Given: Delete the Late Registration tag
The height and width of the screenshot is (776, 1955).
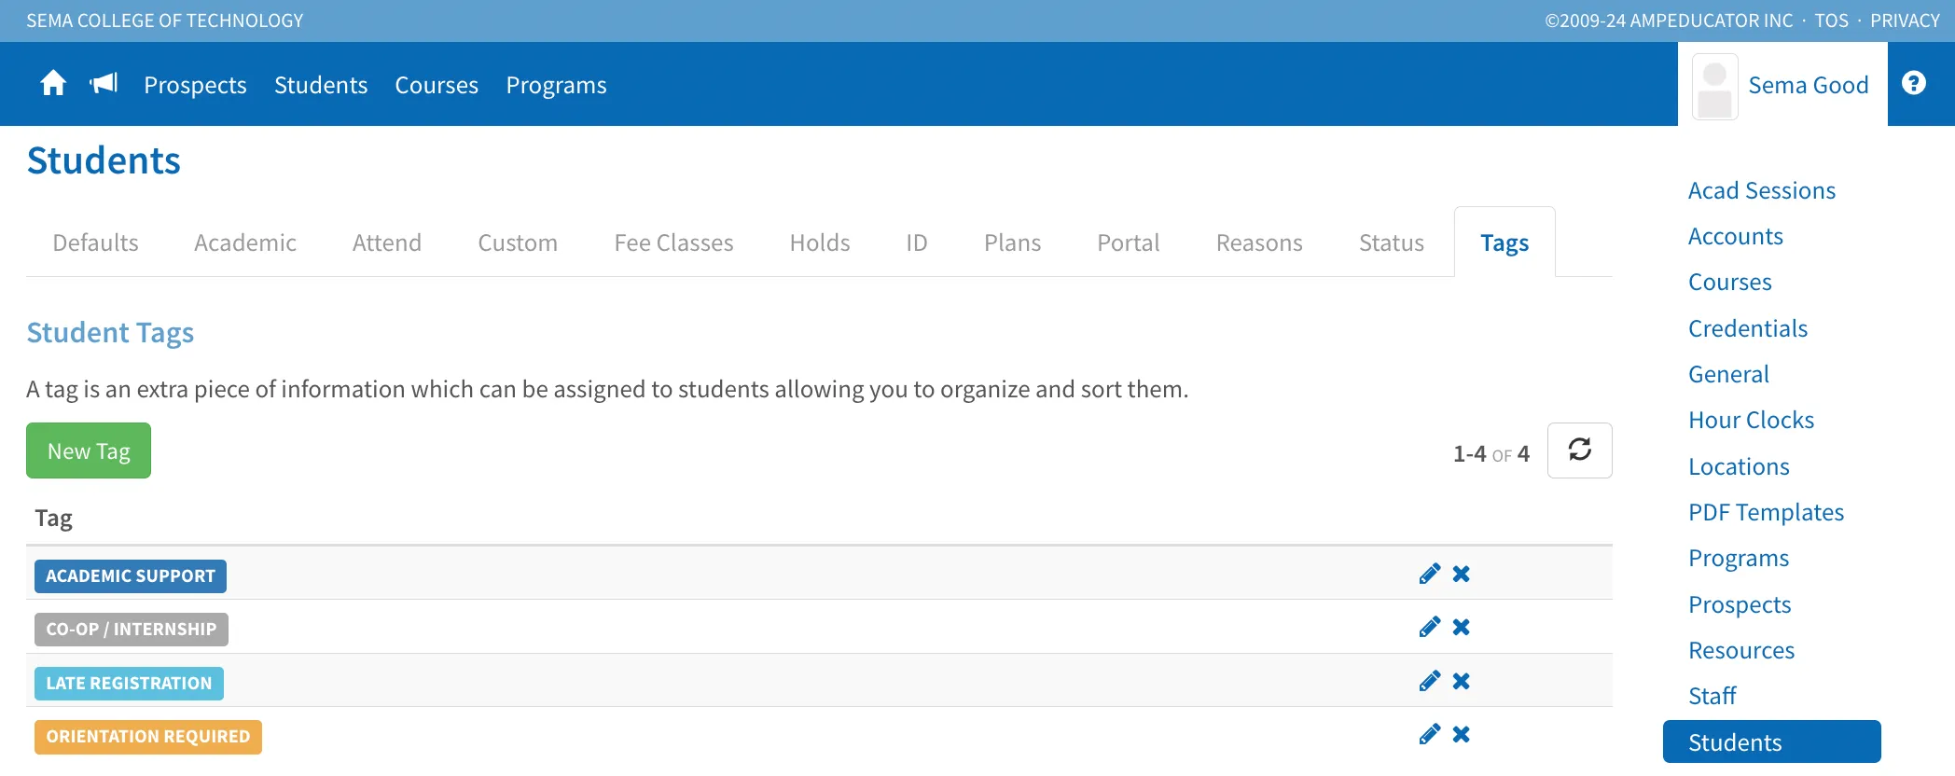Looking at the screenshot, I should point(1462,681).
